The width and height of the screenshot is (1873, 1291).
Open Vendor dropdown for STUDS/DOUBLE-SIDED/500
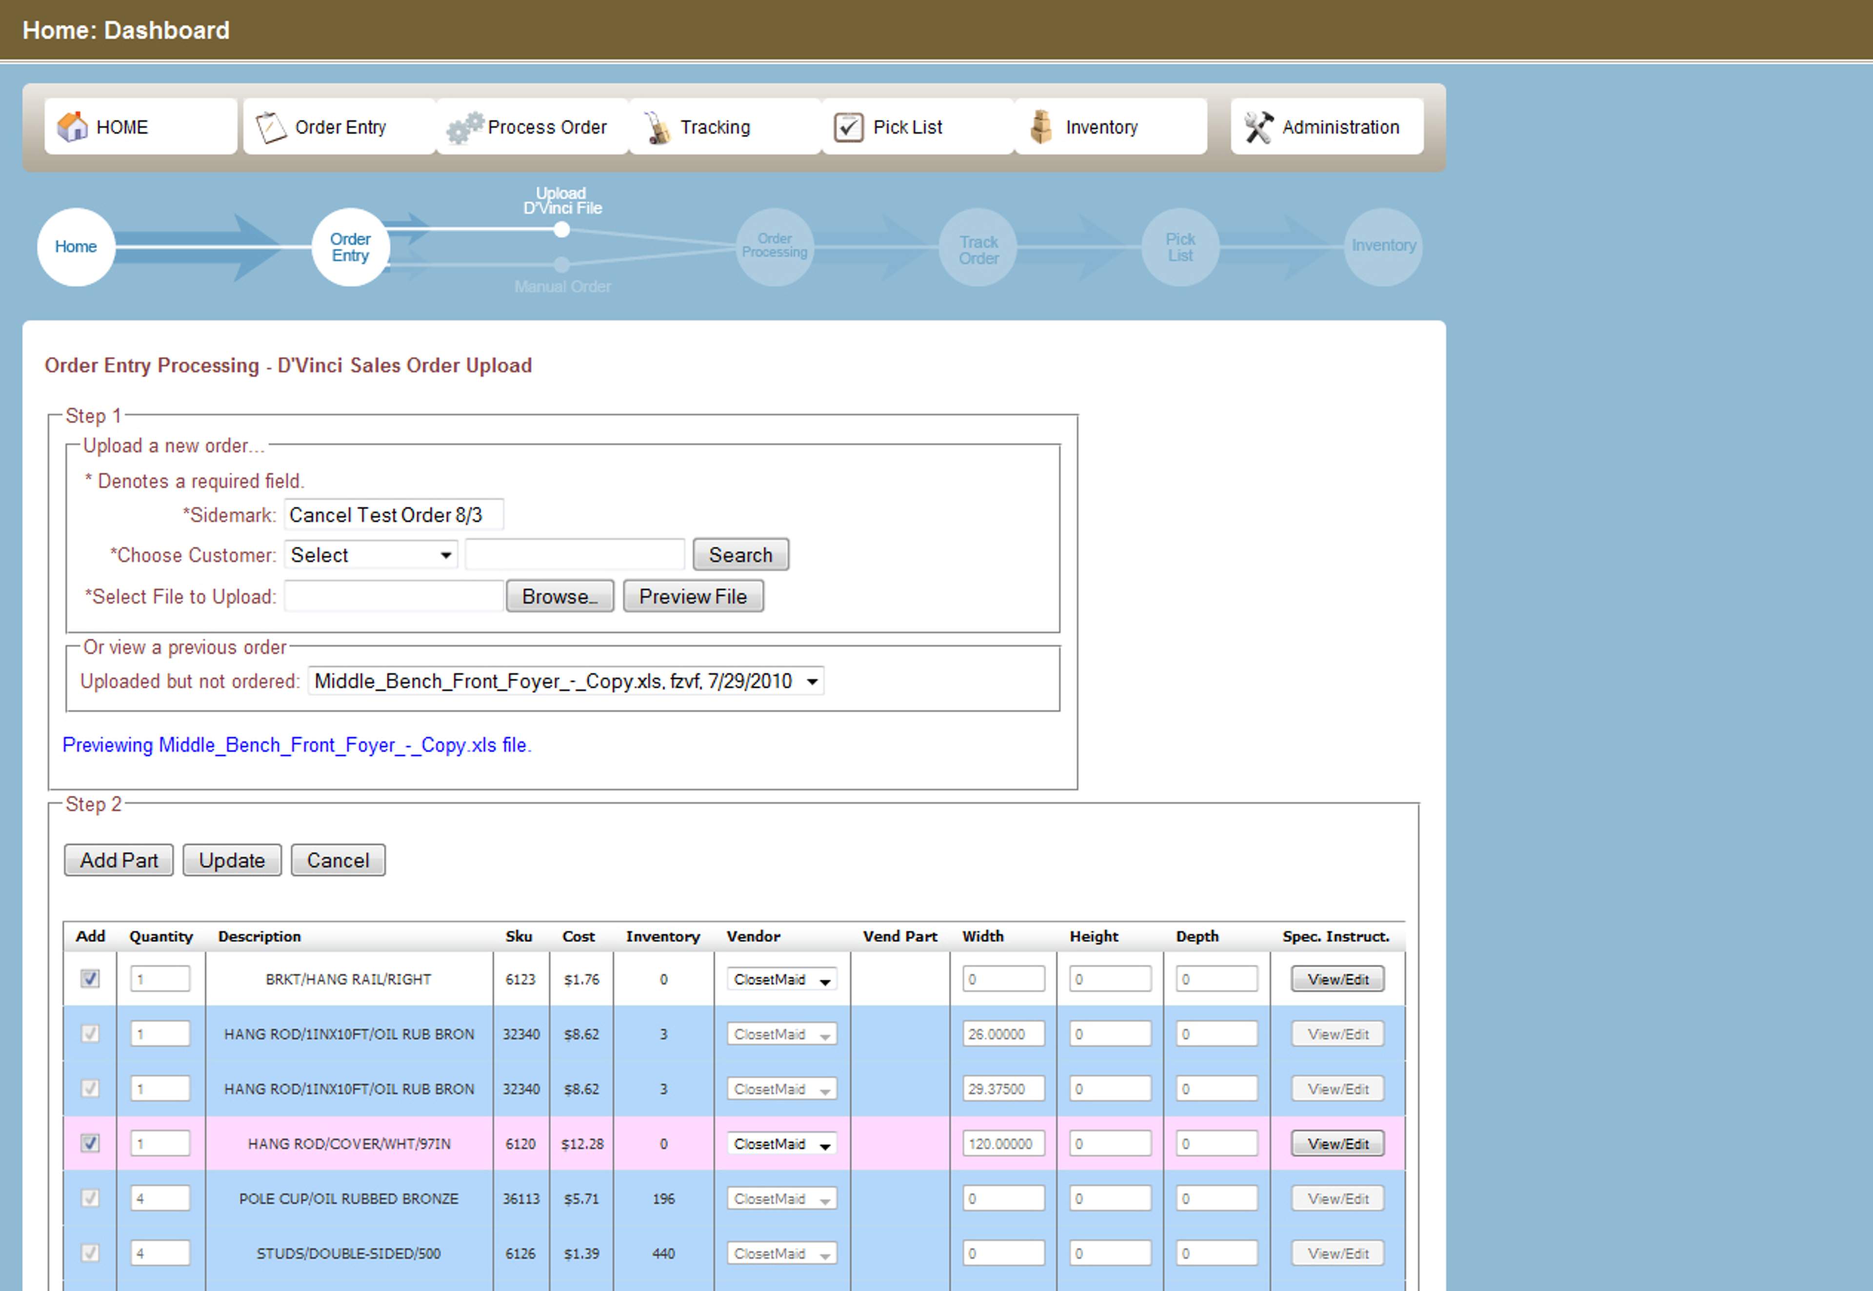point(781,1254)
